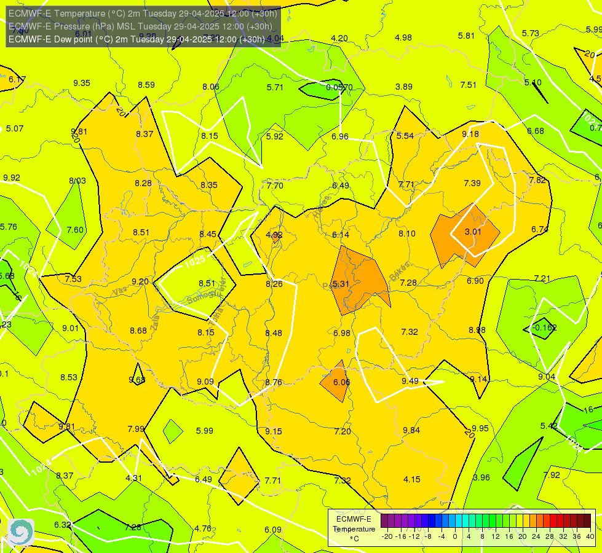This screenshot has width=602, height=553.
Task: Click the dew point value 6.06
Action: (341, 382)
